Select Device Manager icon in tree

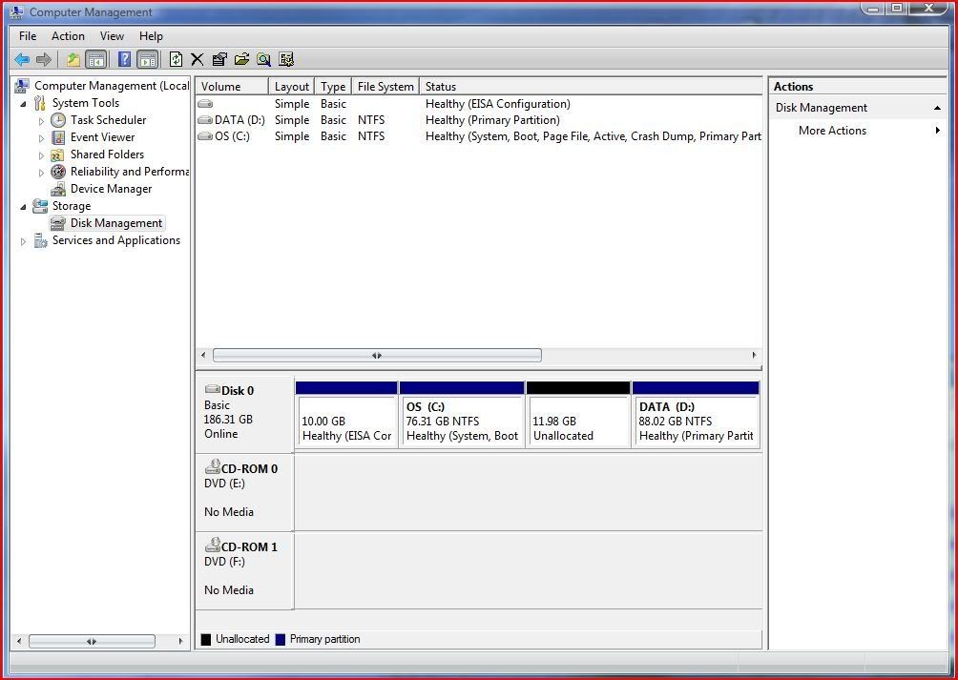58,189
